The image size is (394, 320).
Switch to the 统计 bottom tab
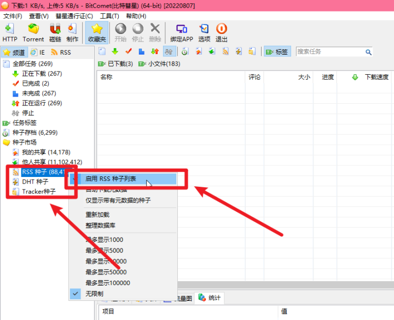pyautogui.click(x=210, y=298)
